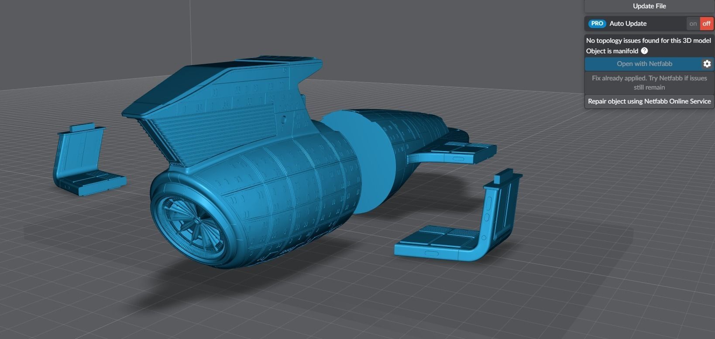Open the manifold help question mark
Screen dimensions: 715x339
click(x=644, y=51)
